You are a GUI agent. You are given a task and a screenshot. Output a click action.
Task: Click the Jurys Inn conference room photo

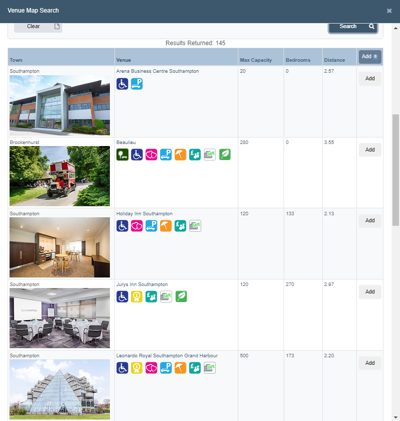60,318
